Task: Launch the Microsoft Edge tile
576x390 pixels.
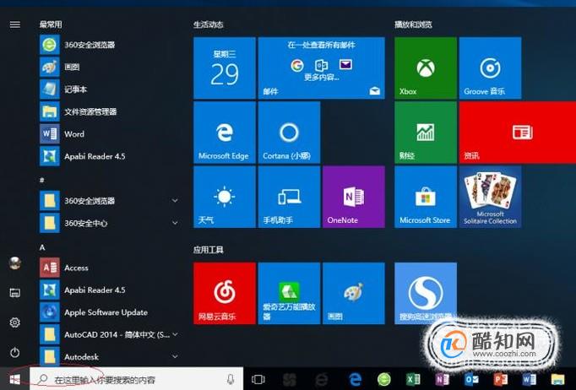Action: point(225,133)
